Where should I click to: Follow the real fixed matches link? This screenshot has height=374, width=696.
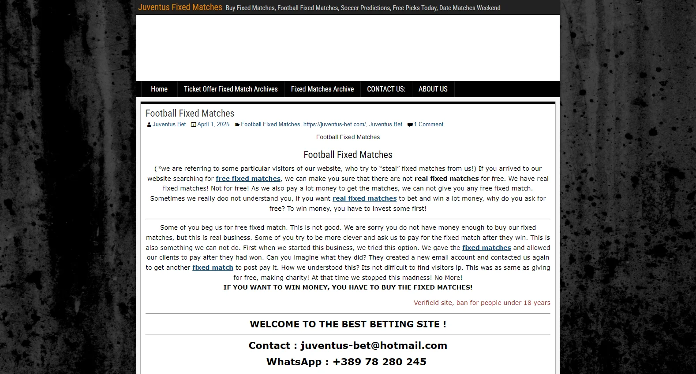(364, 198)
